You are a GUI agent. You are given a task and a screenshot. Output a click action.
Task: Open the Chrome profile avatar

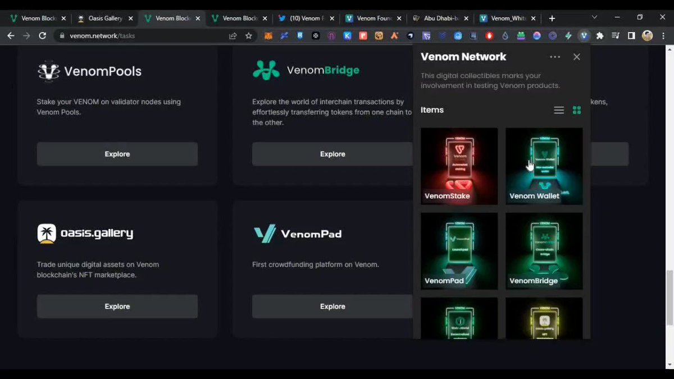click(647, 35)
